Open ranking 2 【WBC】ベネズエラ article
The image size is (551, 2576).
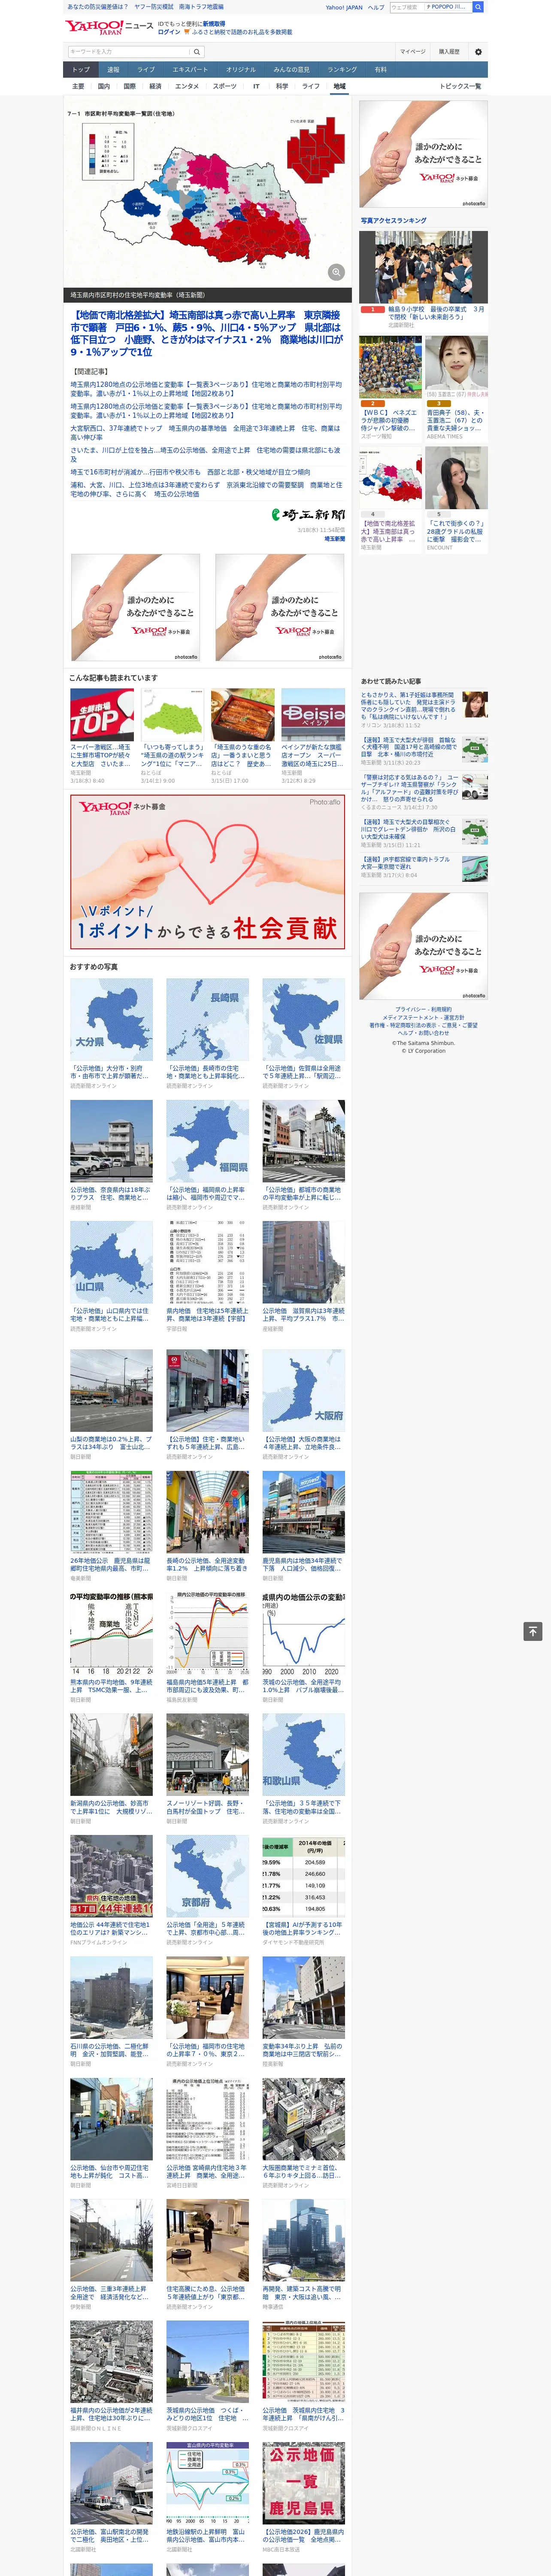tap(391, 368)
